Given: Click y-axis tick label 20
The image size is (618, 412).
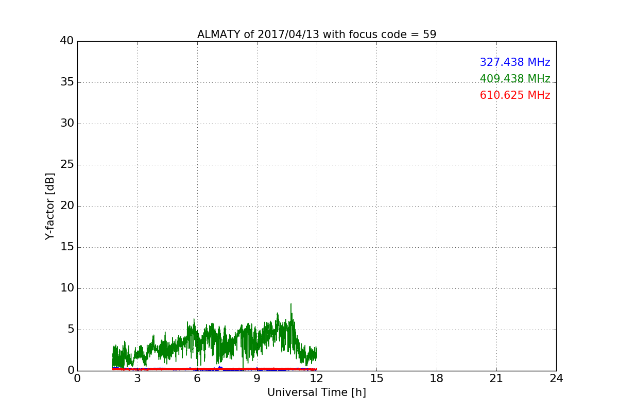Looking at the screenshot, I should click(67, 206).
